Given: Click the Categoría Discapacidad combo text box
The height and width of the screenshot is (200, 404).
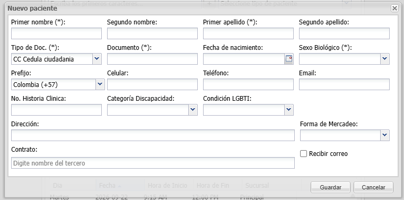Looking at the screenshot, I should 148,110.
